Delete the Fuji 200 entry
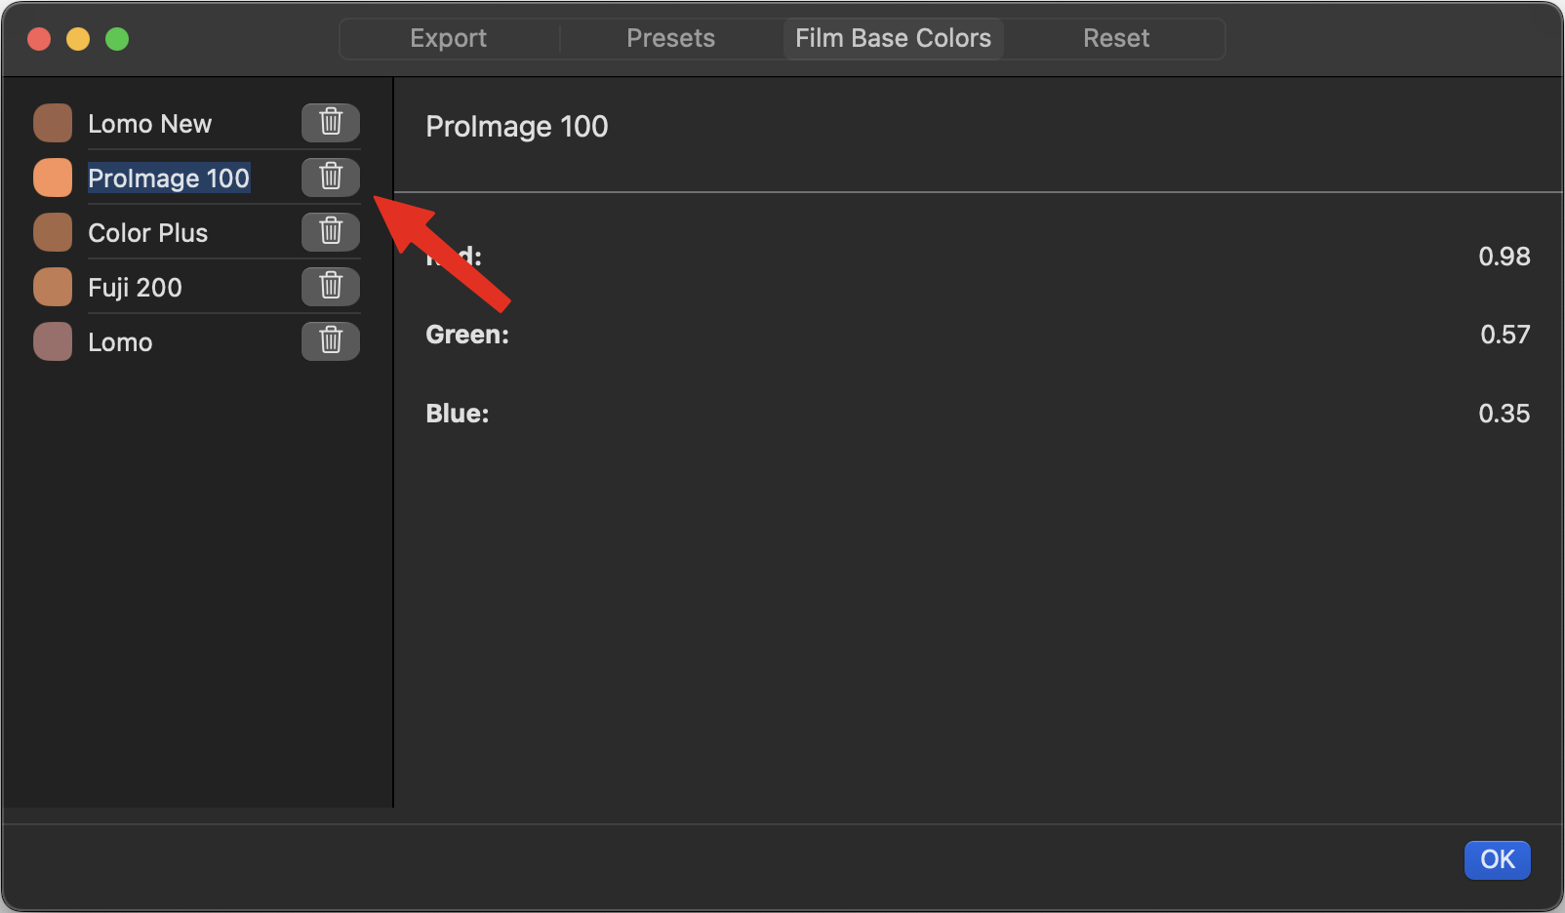Screen dimensions: 1565x913 [x=330, y=286]
